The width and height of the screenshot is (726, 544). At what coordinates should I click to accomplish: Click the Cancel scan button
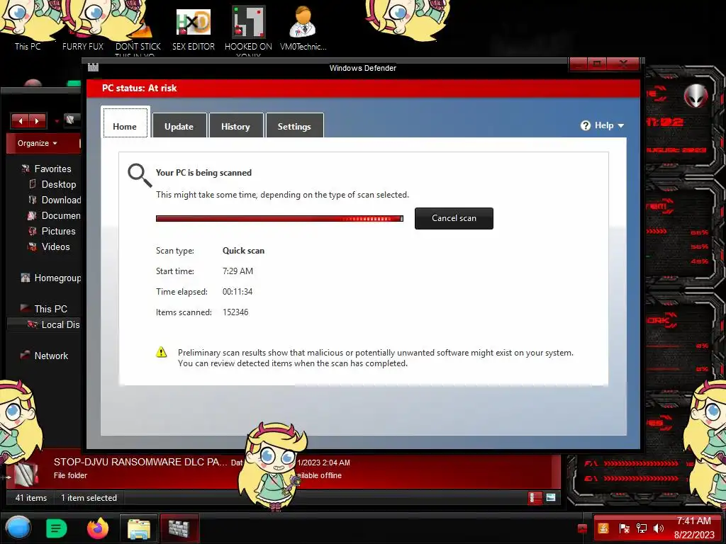click(454, 218)
